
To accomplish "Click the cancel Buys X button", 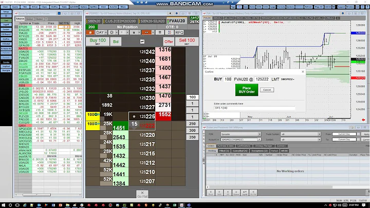I will [x=211, y=193].
